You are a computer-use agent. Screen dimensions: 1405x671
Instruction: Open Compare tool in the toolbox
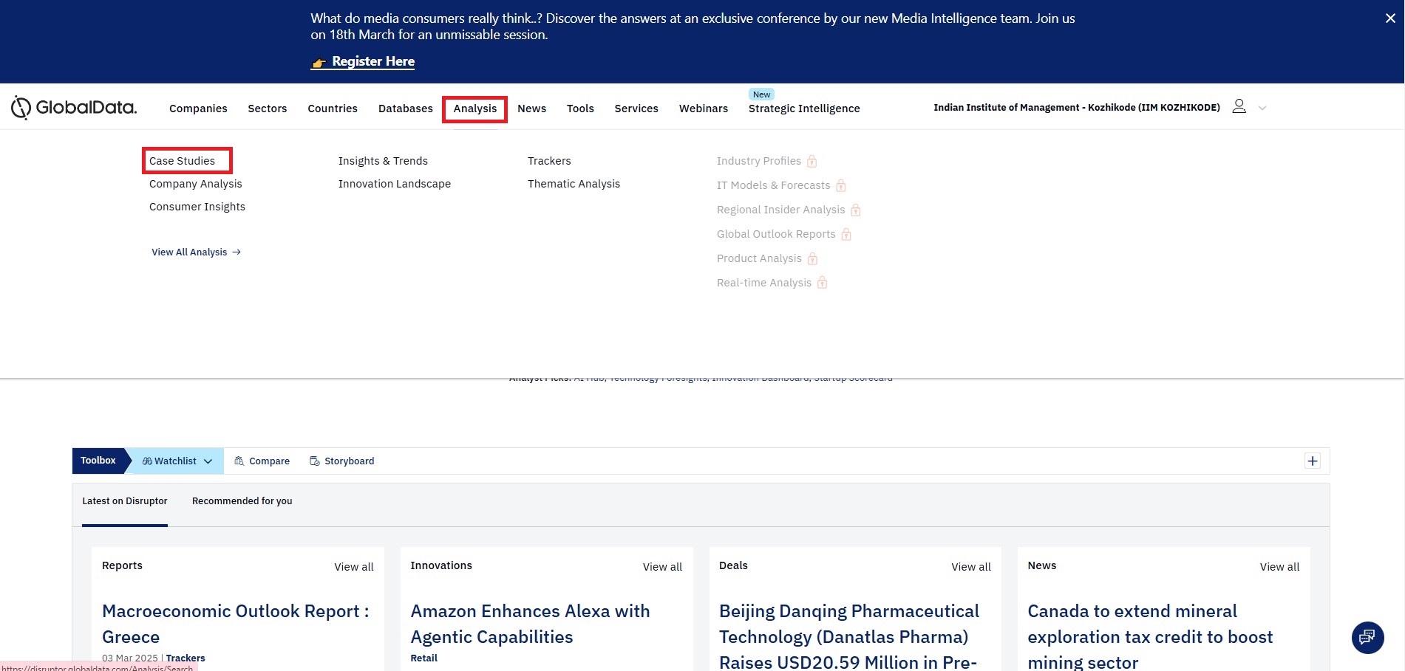pyautogui.click(x=262, y=461)
